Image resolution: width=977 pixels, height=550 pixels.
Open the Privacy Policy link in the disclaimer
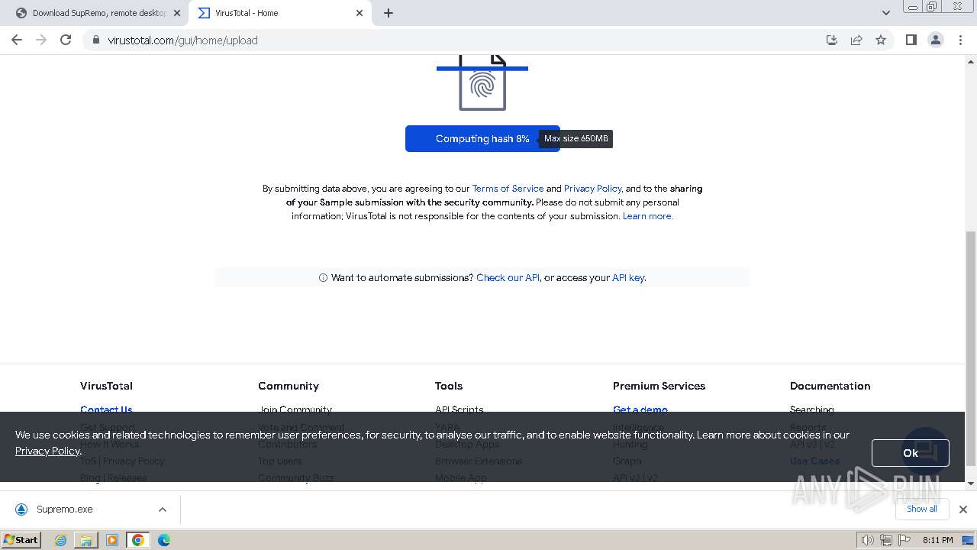coord(592,189)
